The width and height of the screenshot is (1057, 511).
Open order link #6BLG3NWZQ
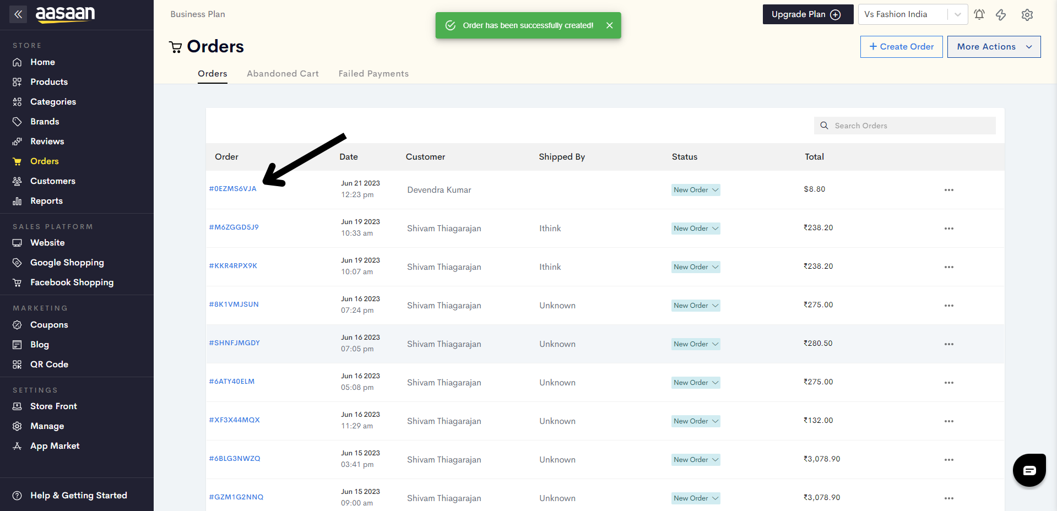(x=235, y=459)
